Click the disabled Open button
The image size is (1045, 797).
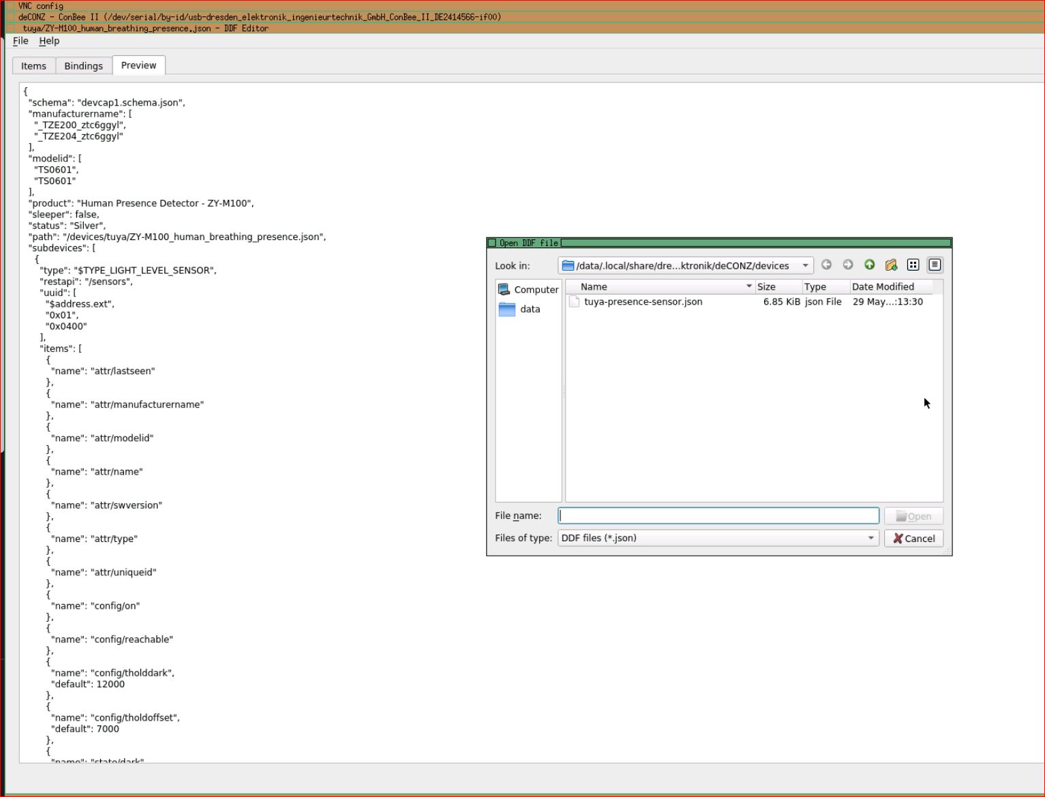[x=913, y=515]
